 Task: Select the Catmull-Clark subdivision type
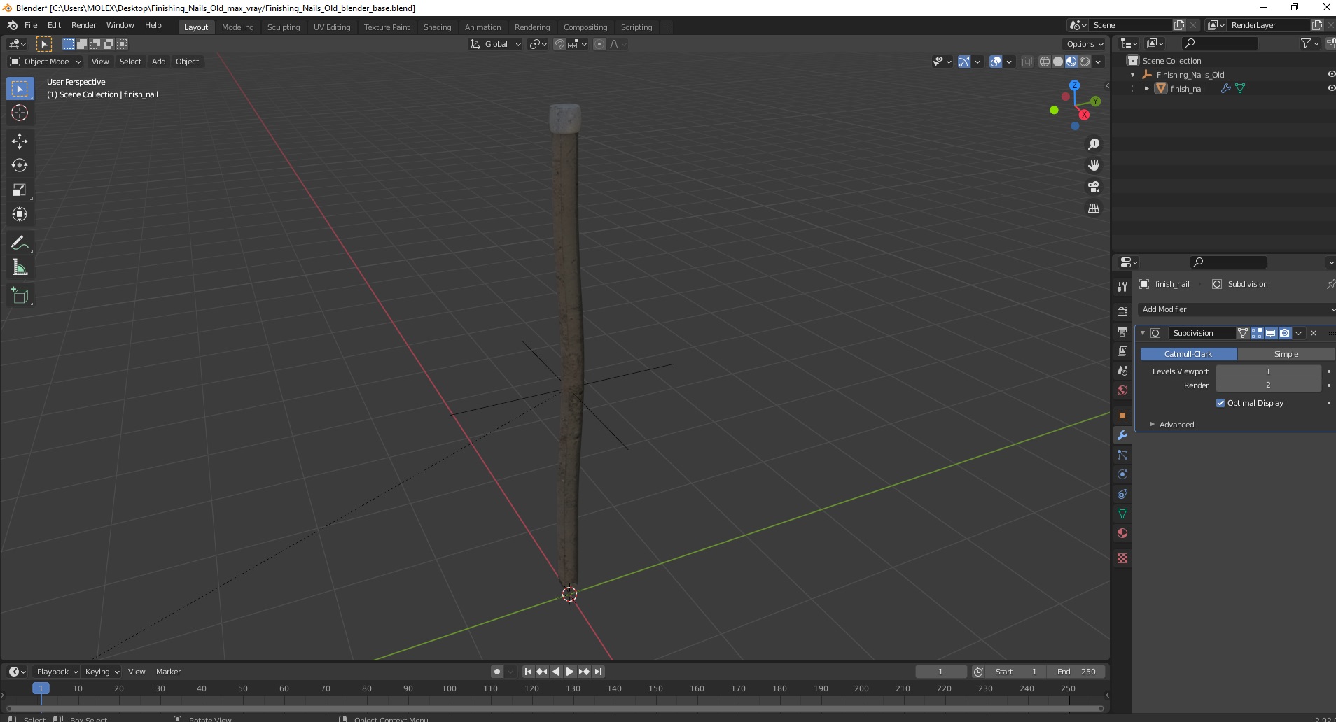coord(1188,354)
